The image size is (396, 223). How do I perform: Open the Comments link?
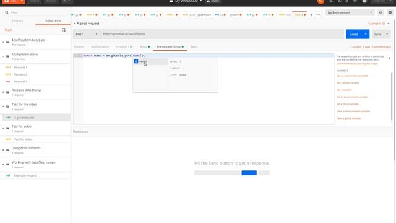381,47
